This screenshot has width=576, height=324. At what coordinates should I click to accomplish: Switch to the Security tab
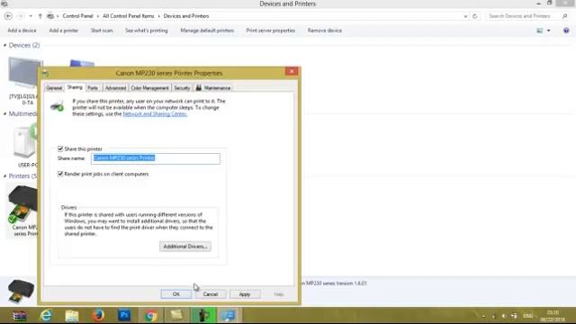tap(182, 88)
